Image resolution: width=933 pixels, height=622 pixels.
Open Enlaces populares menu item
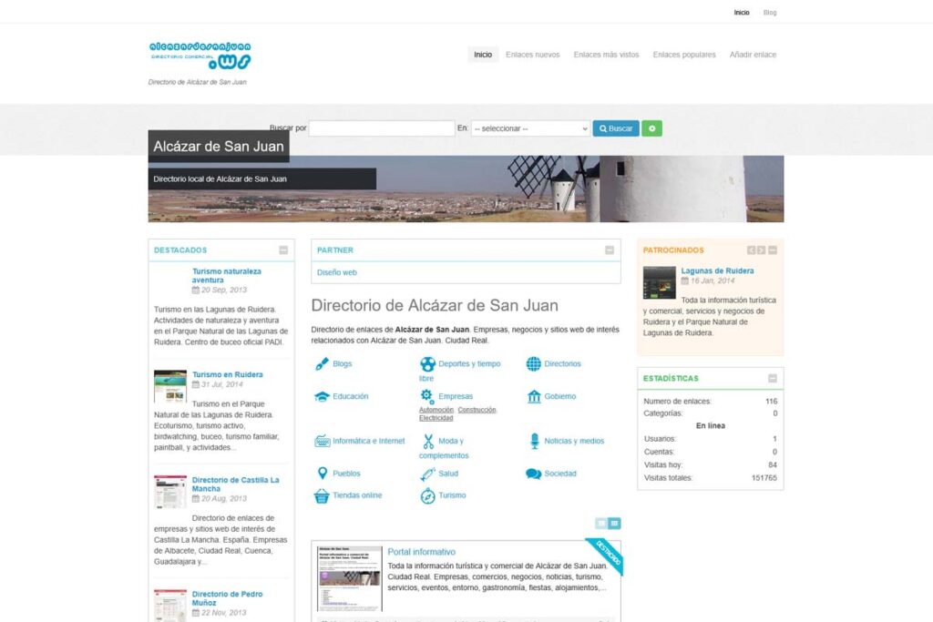pyautogui.click(x=684, y=55)
